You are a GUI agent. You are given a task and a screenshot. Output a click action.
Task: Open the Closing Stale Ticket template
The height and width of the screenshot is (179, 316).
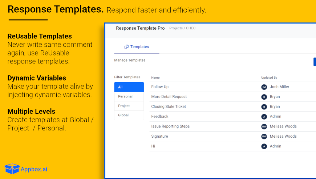(169, 107)
